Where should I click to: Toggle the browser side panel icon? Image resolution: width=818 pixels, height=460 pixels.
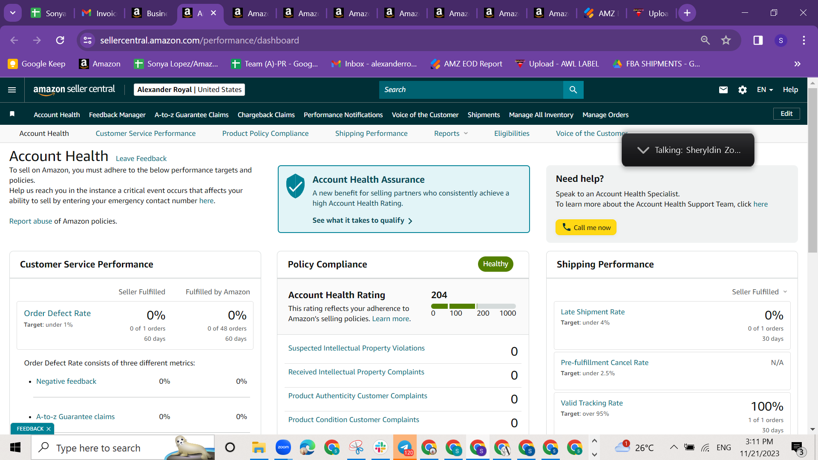click(x=758, y=40)
